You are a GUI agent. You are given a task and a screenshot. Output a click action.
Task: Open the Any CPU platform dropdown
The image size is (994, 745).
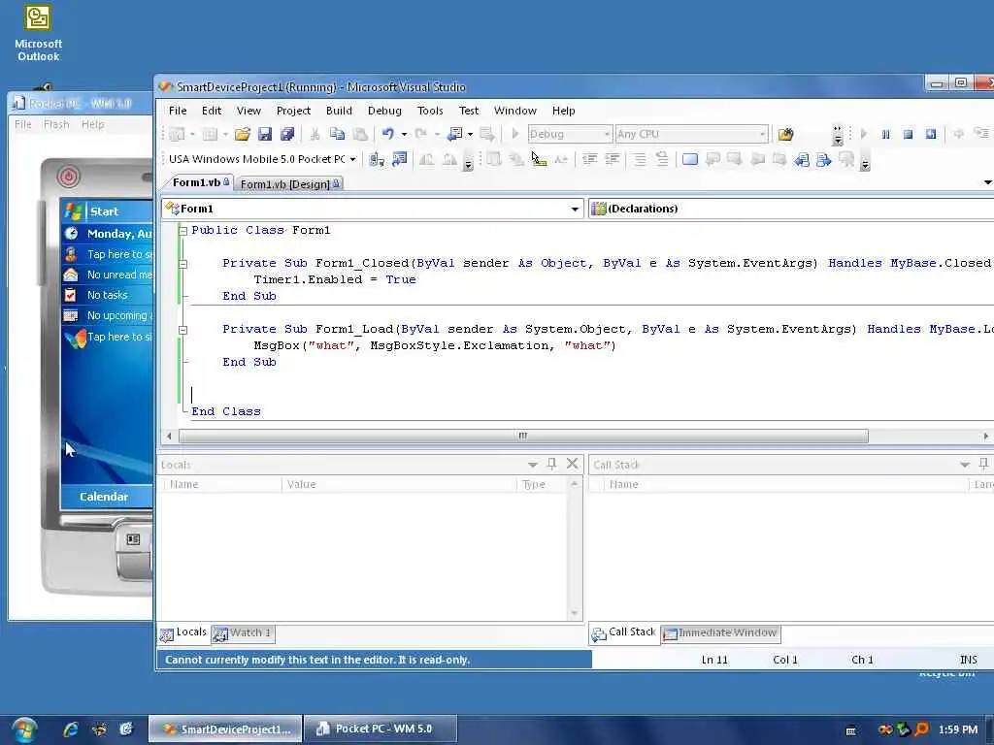pyautogui.click(x=762, y=134)
